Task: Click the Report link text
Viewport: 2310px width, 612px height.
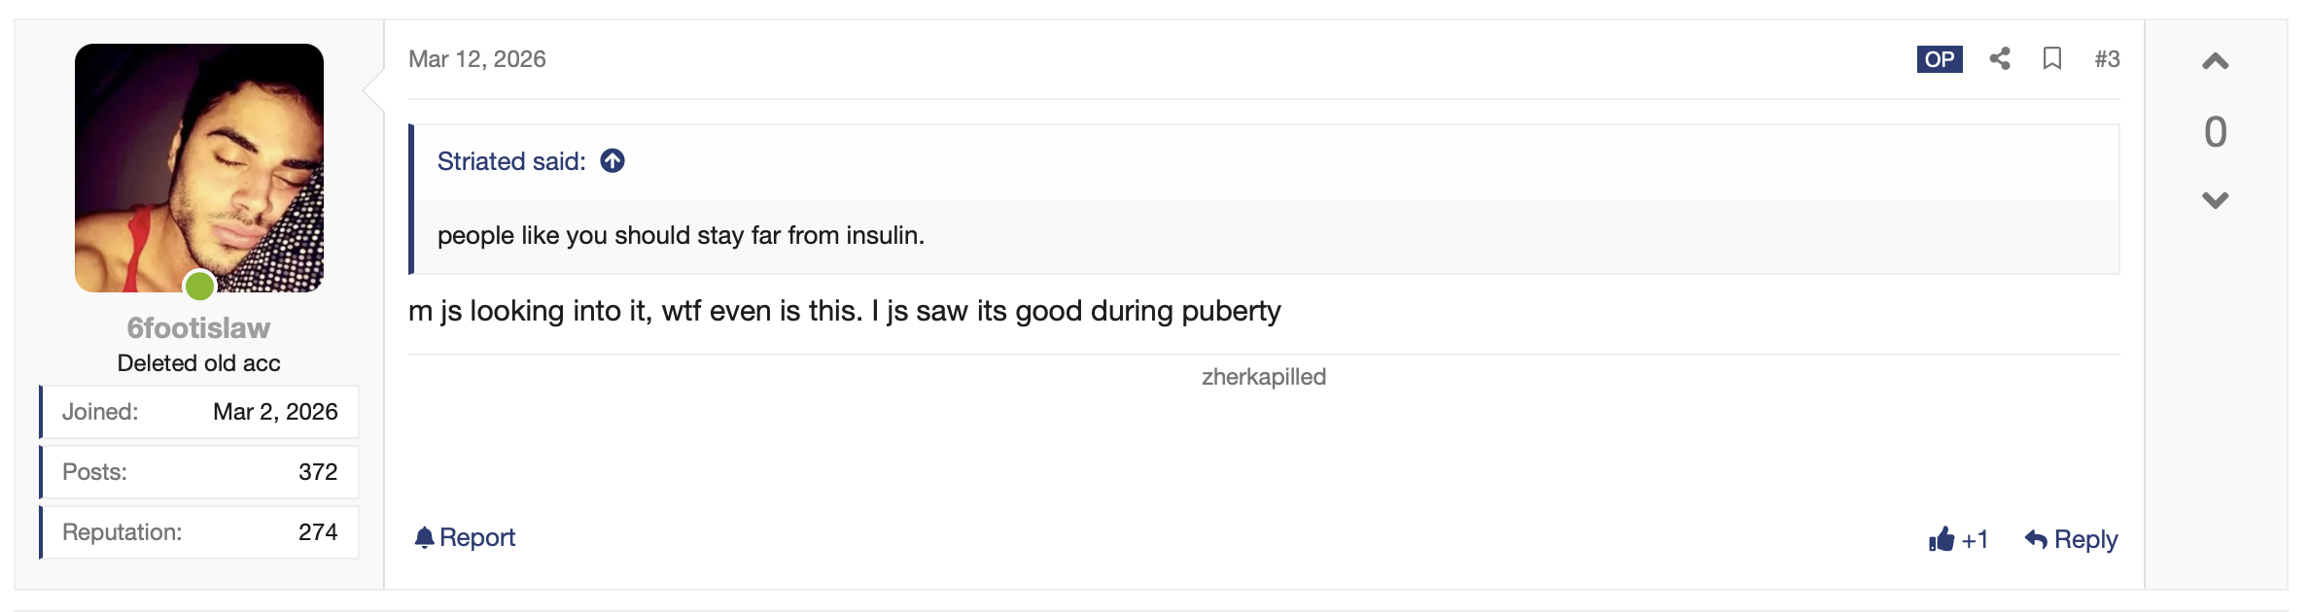Action: pos(477,537)
